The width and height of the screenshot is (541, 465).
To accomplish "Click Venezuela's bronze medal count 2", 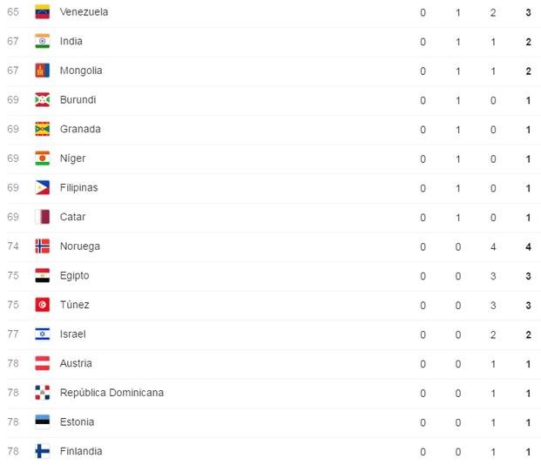I will pos(493,13).
